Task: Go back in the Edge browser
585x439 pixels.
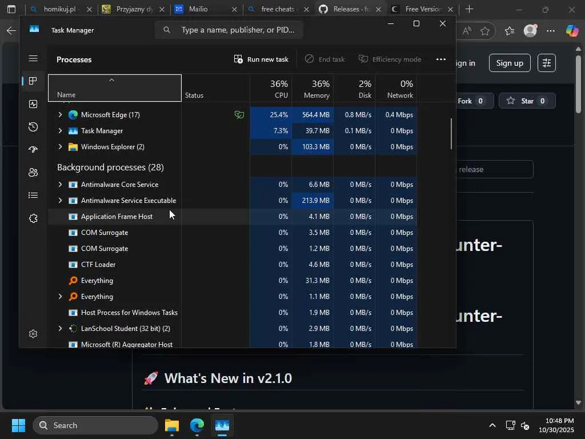Action: click(11, 31)
